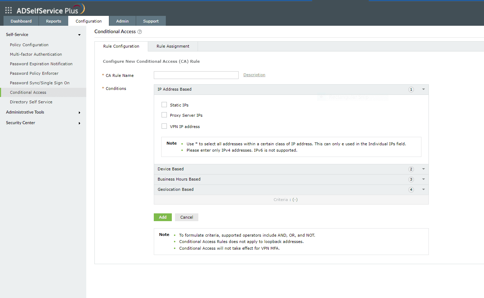Click the number 4 badge for Geolocation Based
Image resolution: width=484 pixels, height=298 pixels.
[x=411, y=190]
